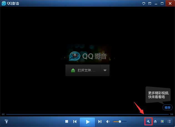
Task: Open the feedback speech bubble icon
Action: (x=144, y=4)
